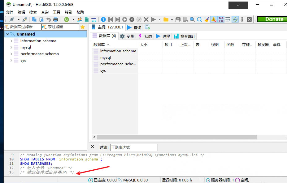287x183 pixels.
Task: Click the print icon
Action: pos(56,19)
